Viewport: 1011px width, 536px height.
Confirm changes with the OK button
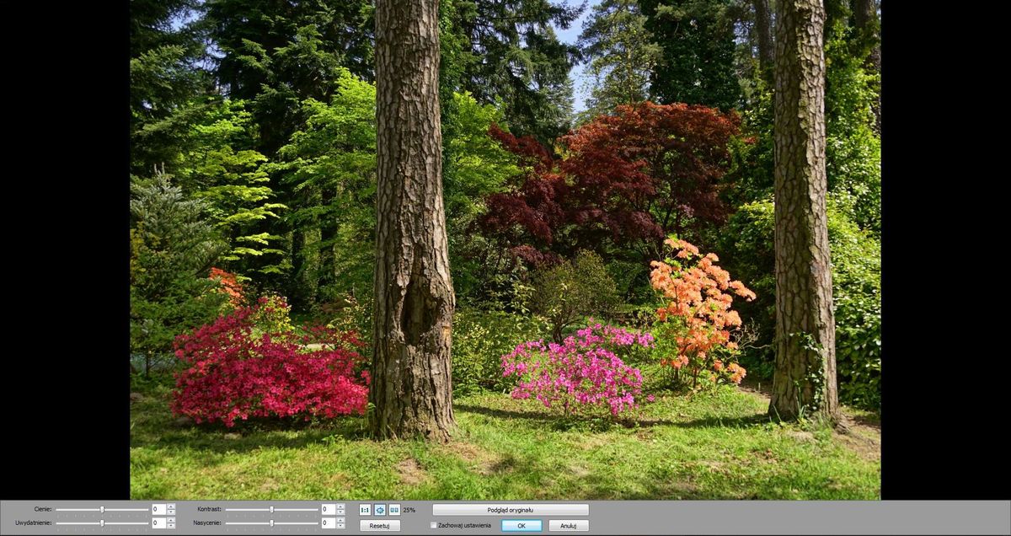click(522, 525)
